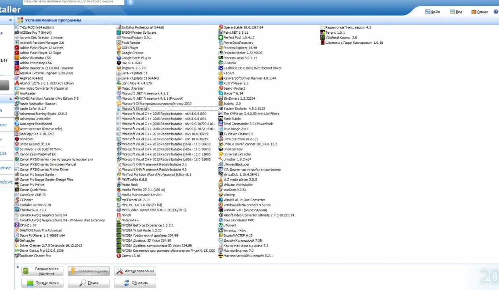This screenshot has height=290, width=499.
Task: Click the CCleaner icon
Action: (x=17, y=200)
